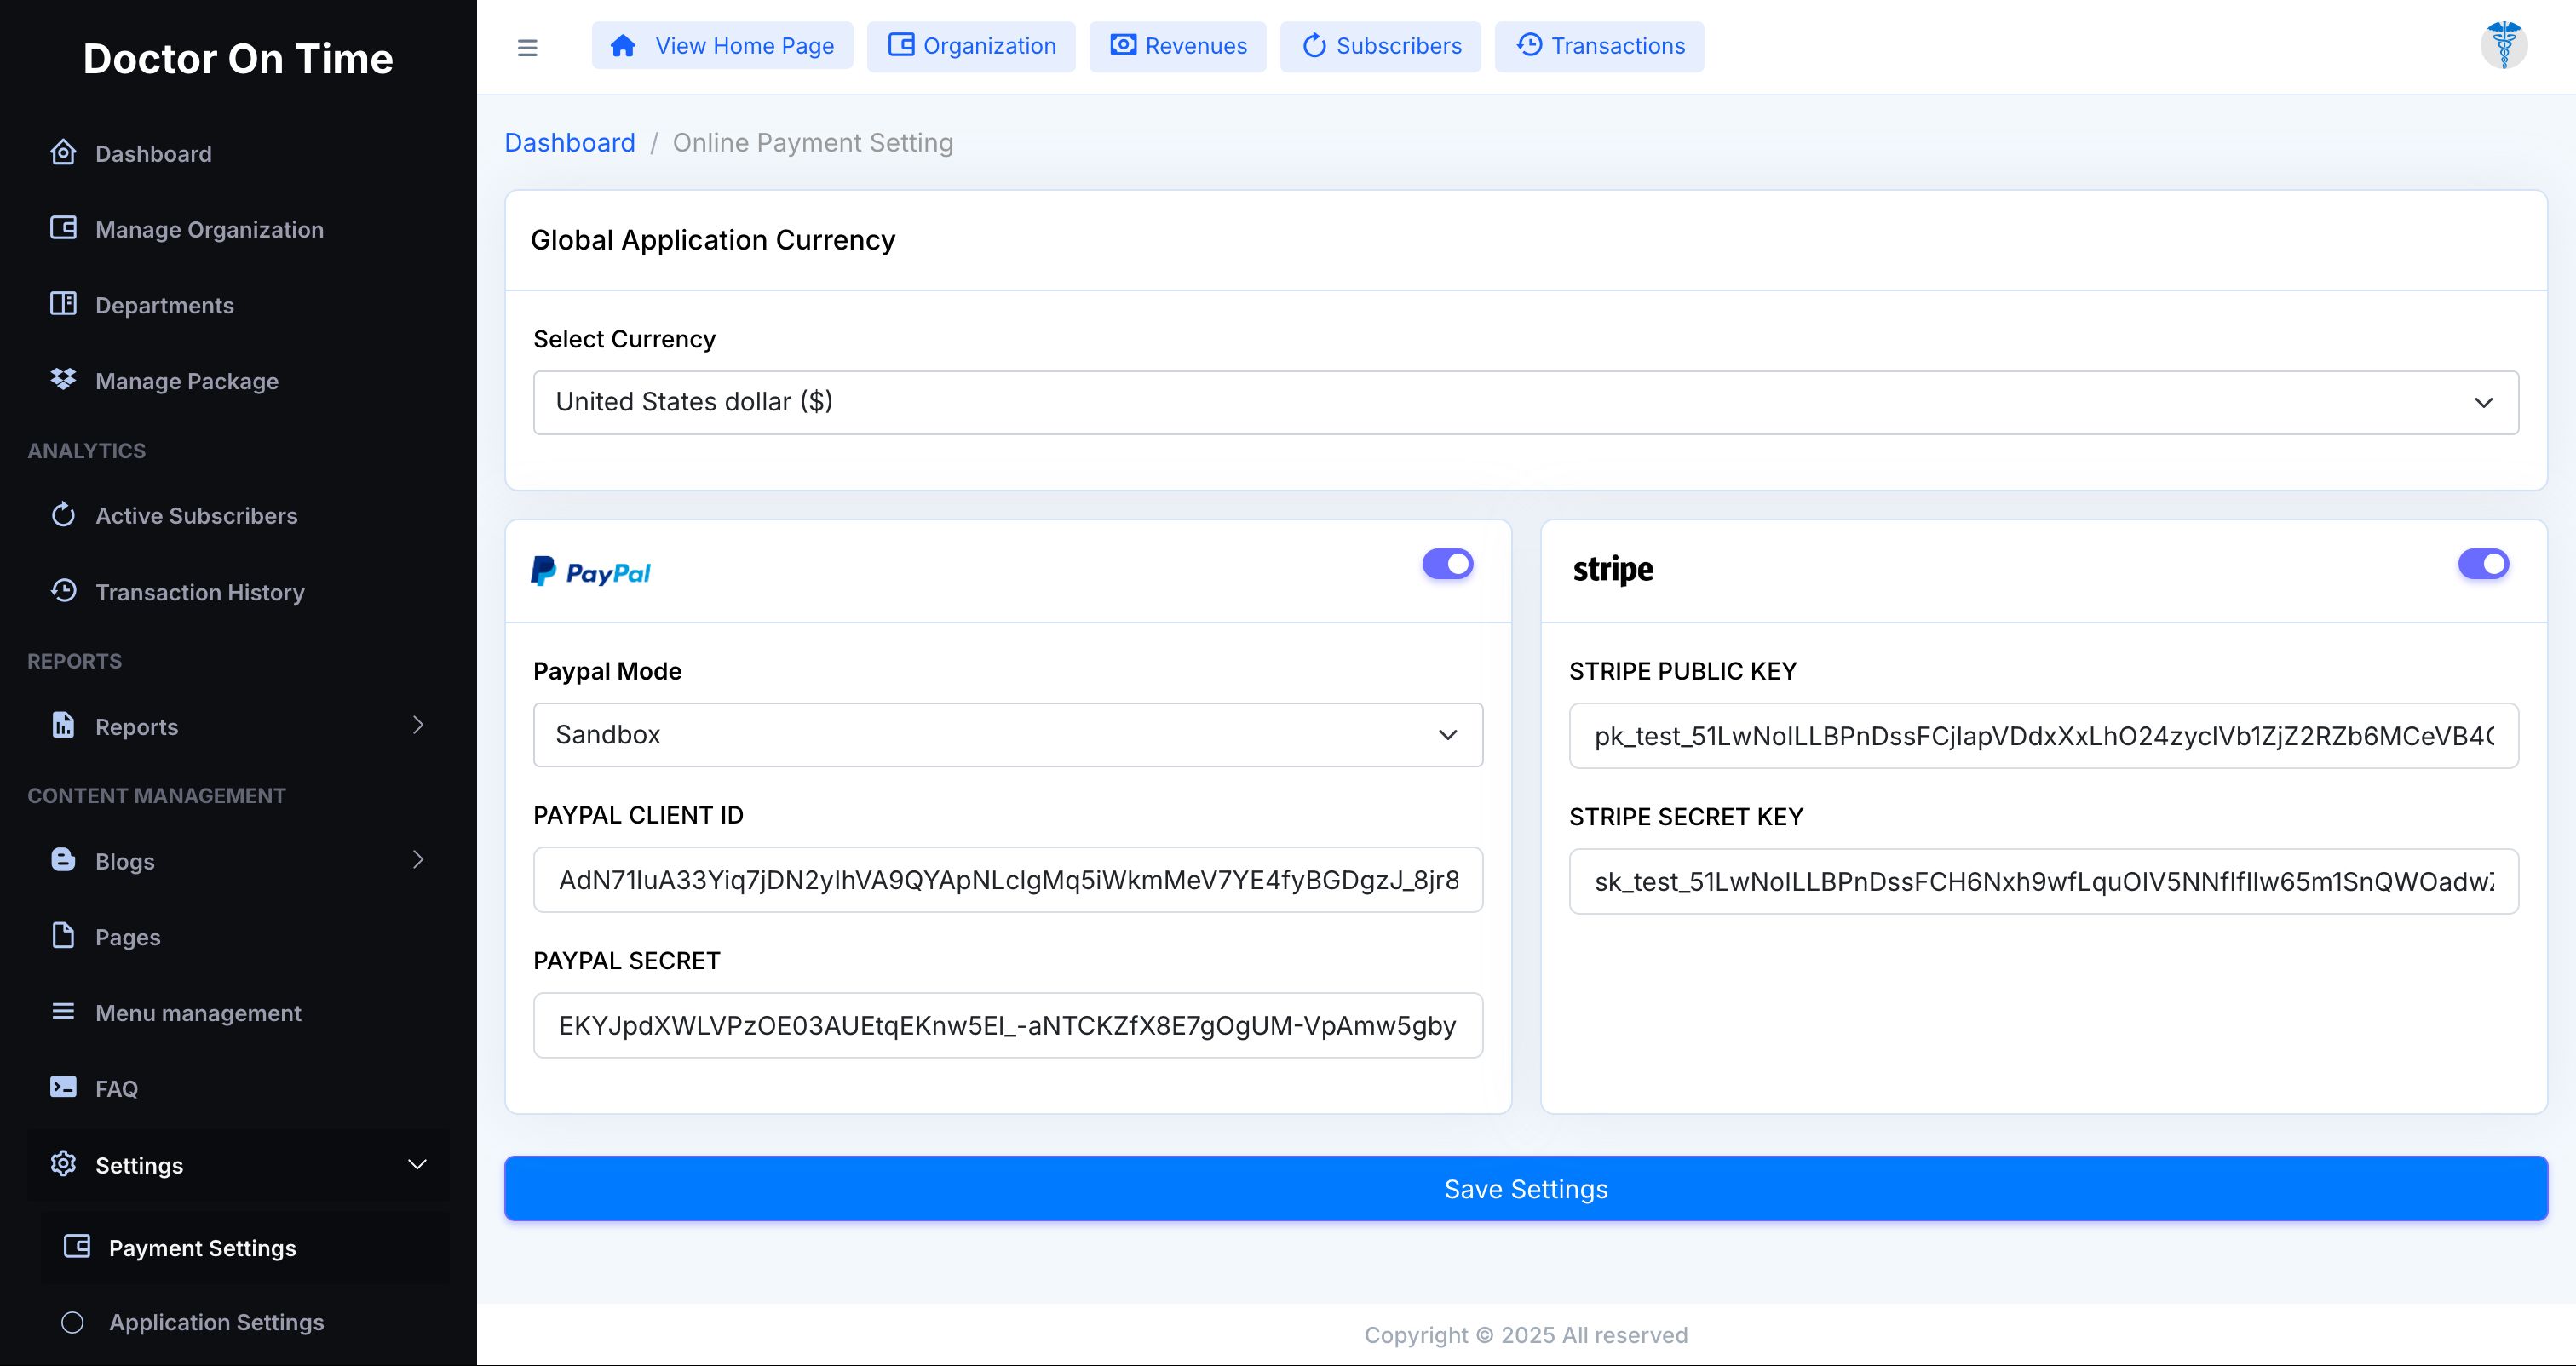Click the hamburger sidebar toggle icon
This screenshot has height=1366, width=2576.
tap(527, 47)
